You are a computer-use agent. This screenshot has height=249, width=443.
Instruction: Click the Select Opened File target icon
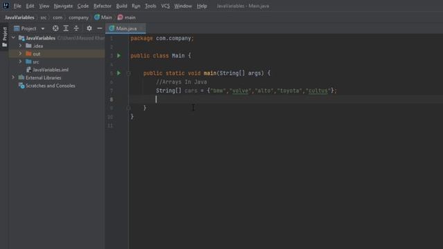pyautogui.click(x=55, y=28)
